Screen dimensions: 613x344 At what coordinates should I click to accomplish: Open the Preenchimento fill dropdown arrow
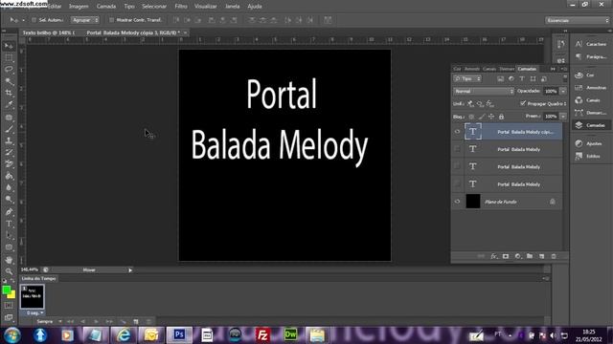pos(563,117)
